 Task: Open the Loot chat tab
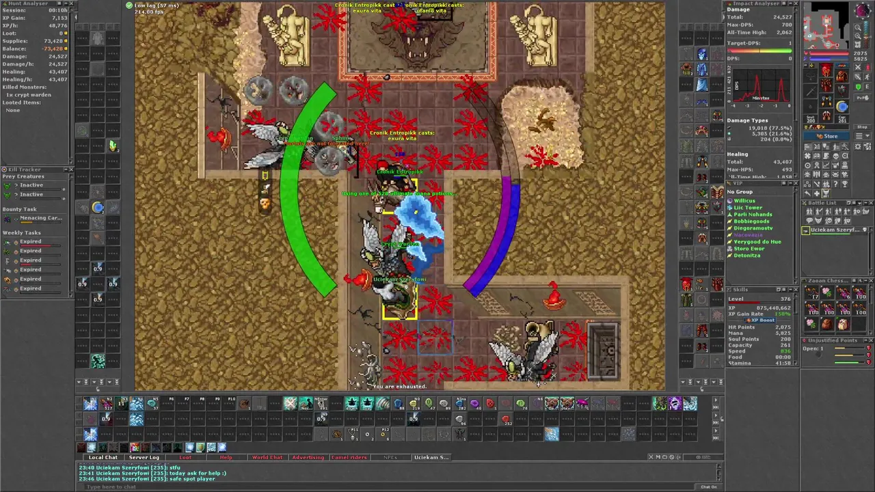[185, 457]
